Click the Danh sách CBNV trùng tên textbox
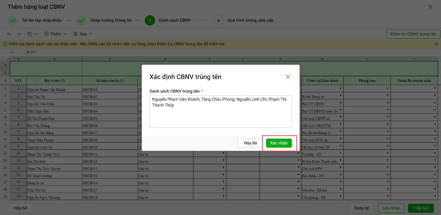Image resolution: width=441 pixels, height=215 pixels. 220,111
